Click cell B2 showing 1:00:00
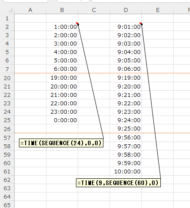The width and height of the screenshot is (190, 208). tap(62, 27)
